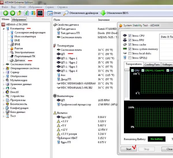Open the IPMI tree item
Viewport: 173px width, 158px height.
pos(17,44)
